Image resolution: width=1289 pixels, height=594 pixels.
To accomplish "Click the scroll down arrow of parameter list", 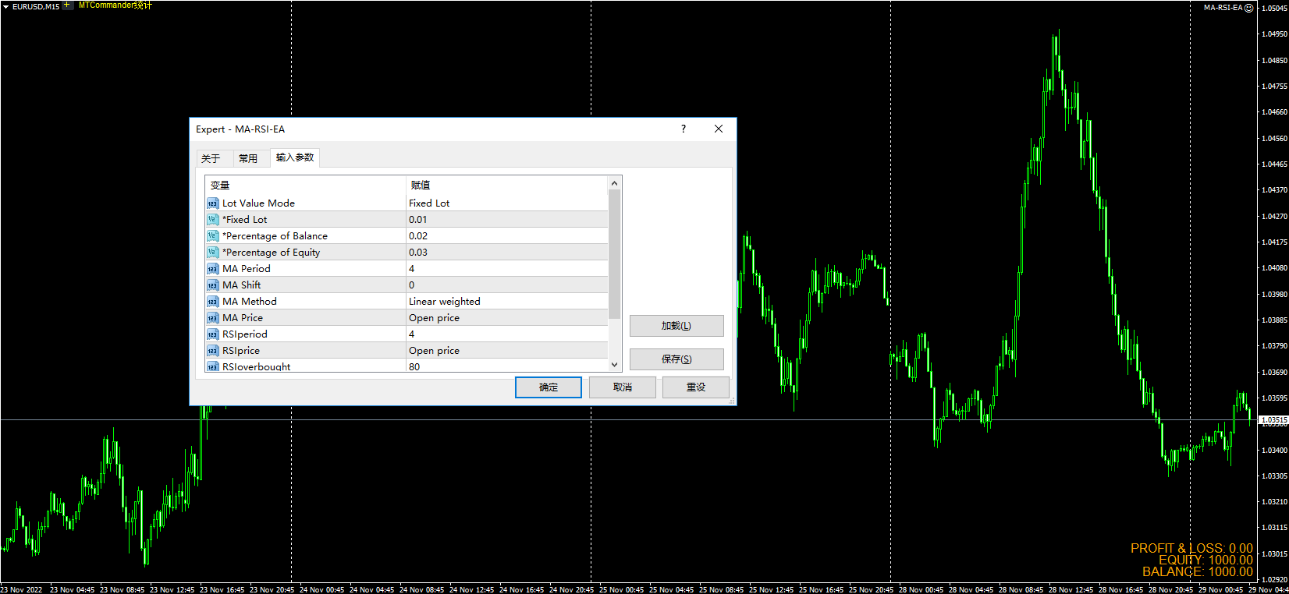I will coord(614,364).
